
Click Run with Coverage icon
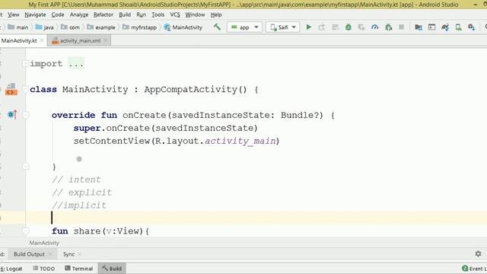(361, 27)
